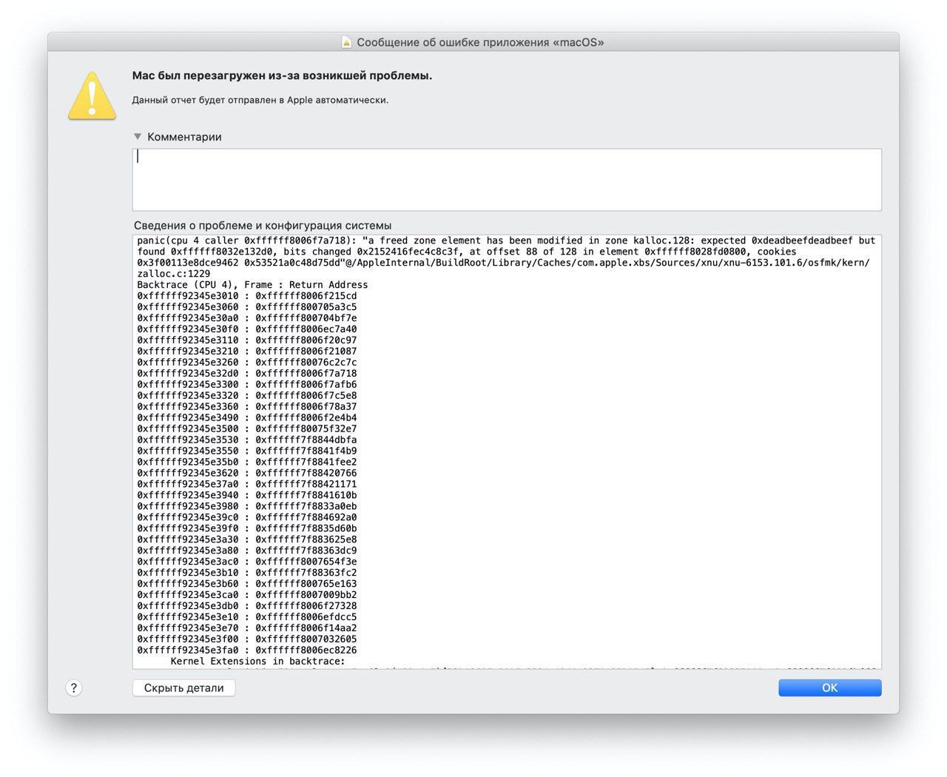Image resolution: width=947 pixels, height=777 pixels.
Task: Click the «Комментарии» label
Action: (x=184, y=137)
